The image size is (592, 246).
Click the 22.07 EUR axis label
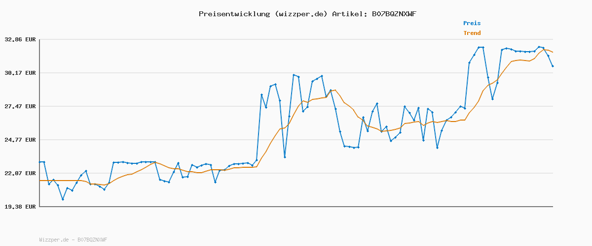point(20,173)
